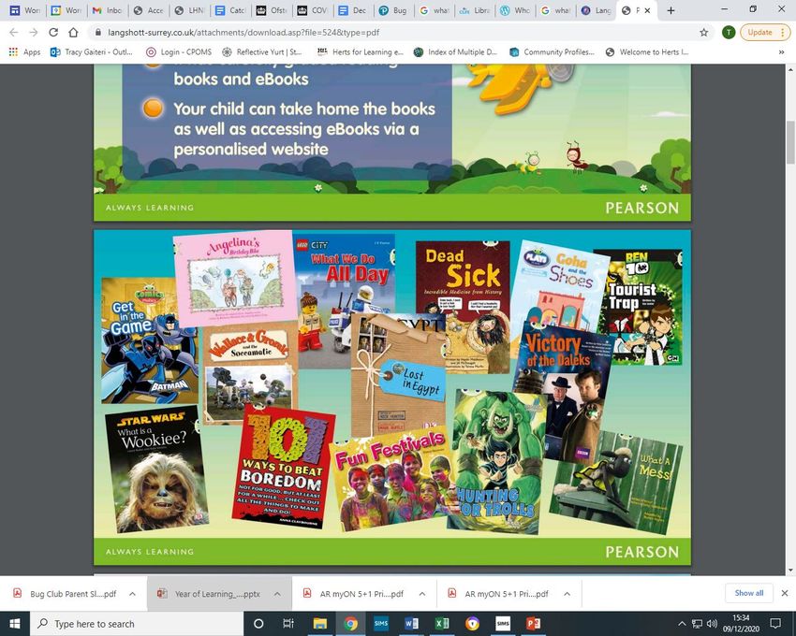This screenshot has height=636, width=796.
Task: Click the page vertical scrollbar thumb
Action: point(789,142)
